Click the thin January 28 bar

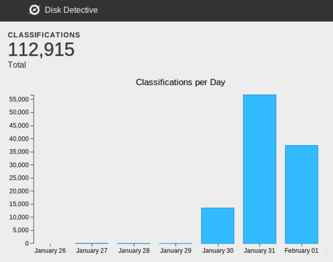tap(134, 243)
